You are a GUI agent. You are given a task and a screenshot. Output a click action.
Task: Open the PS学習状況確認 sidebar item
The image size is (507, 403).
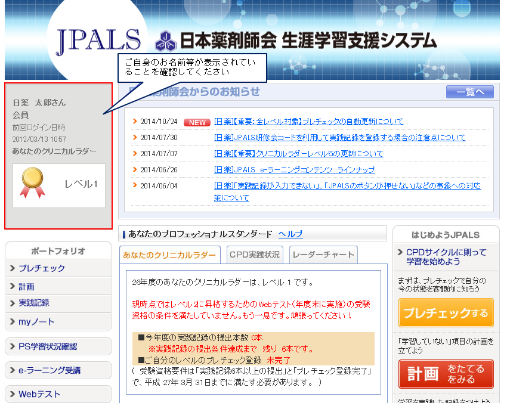click(x=58, y=346)
